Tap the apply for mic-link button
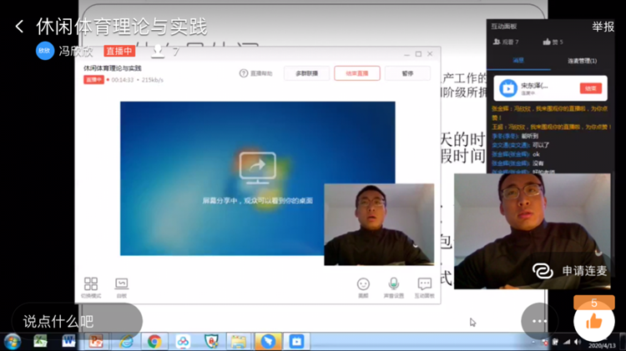The image size is (626, 351). click(x=573, y=271)
